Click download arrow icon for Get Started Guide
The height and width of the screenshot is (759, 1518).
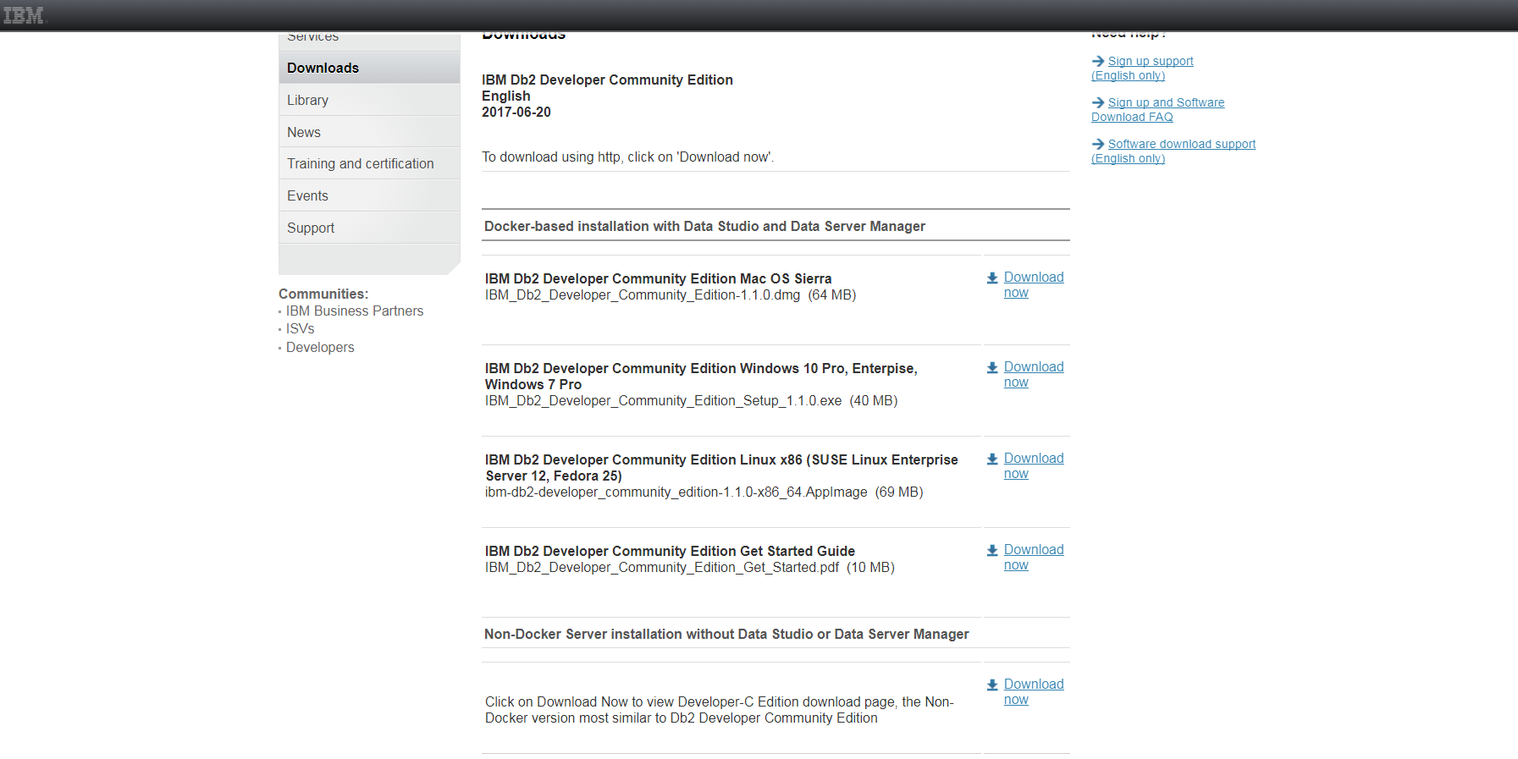pos(992,550)
